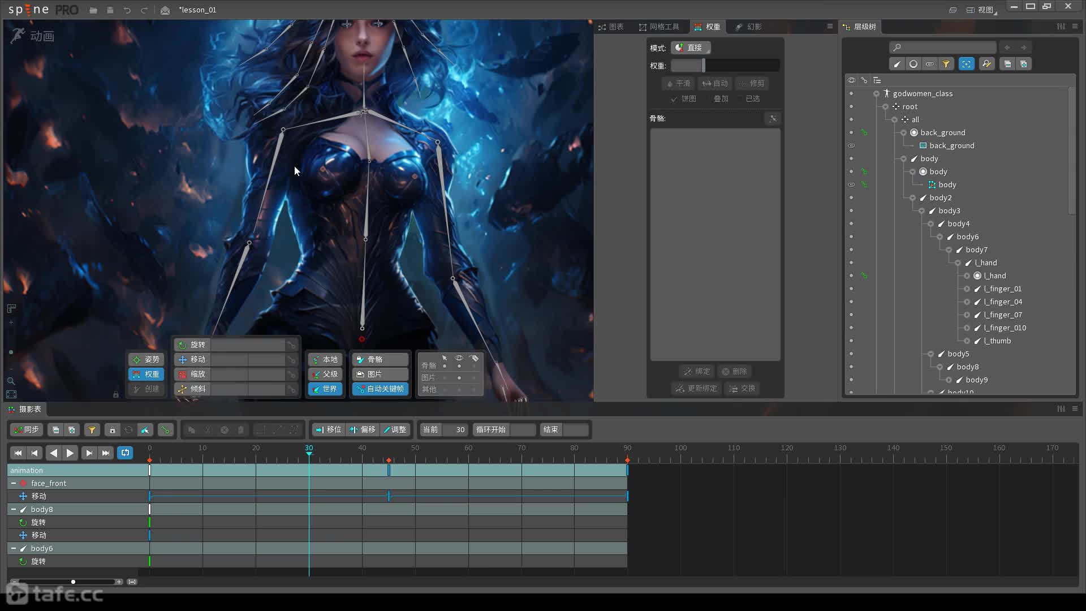Adjust the 权重 weight slider
Image resolution: width=1086 pixels, height=611 pixels.
[x=725, y=66]
